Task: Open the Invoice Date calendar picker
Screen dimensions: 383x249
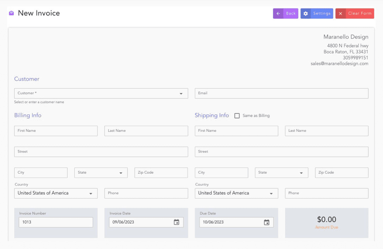Action: (x=176, y=222)
